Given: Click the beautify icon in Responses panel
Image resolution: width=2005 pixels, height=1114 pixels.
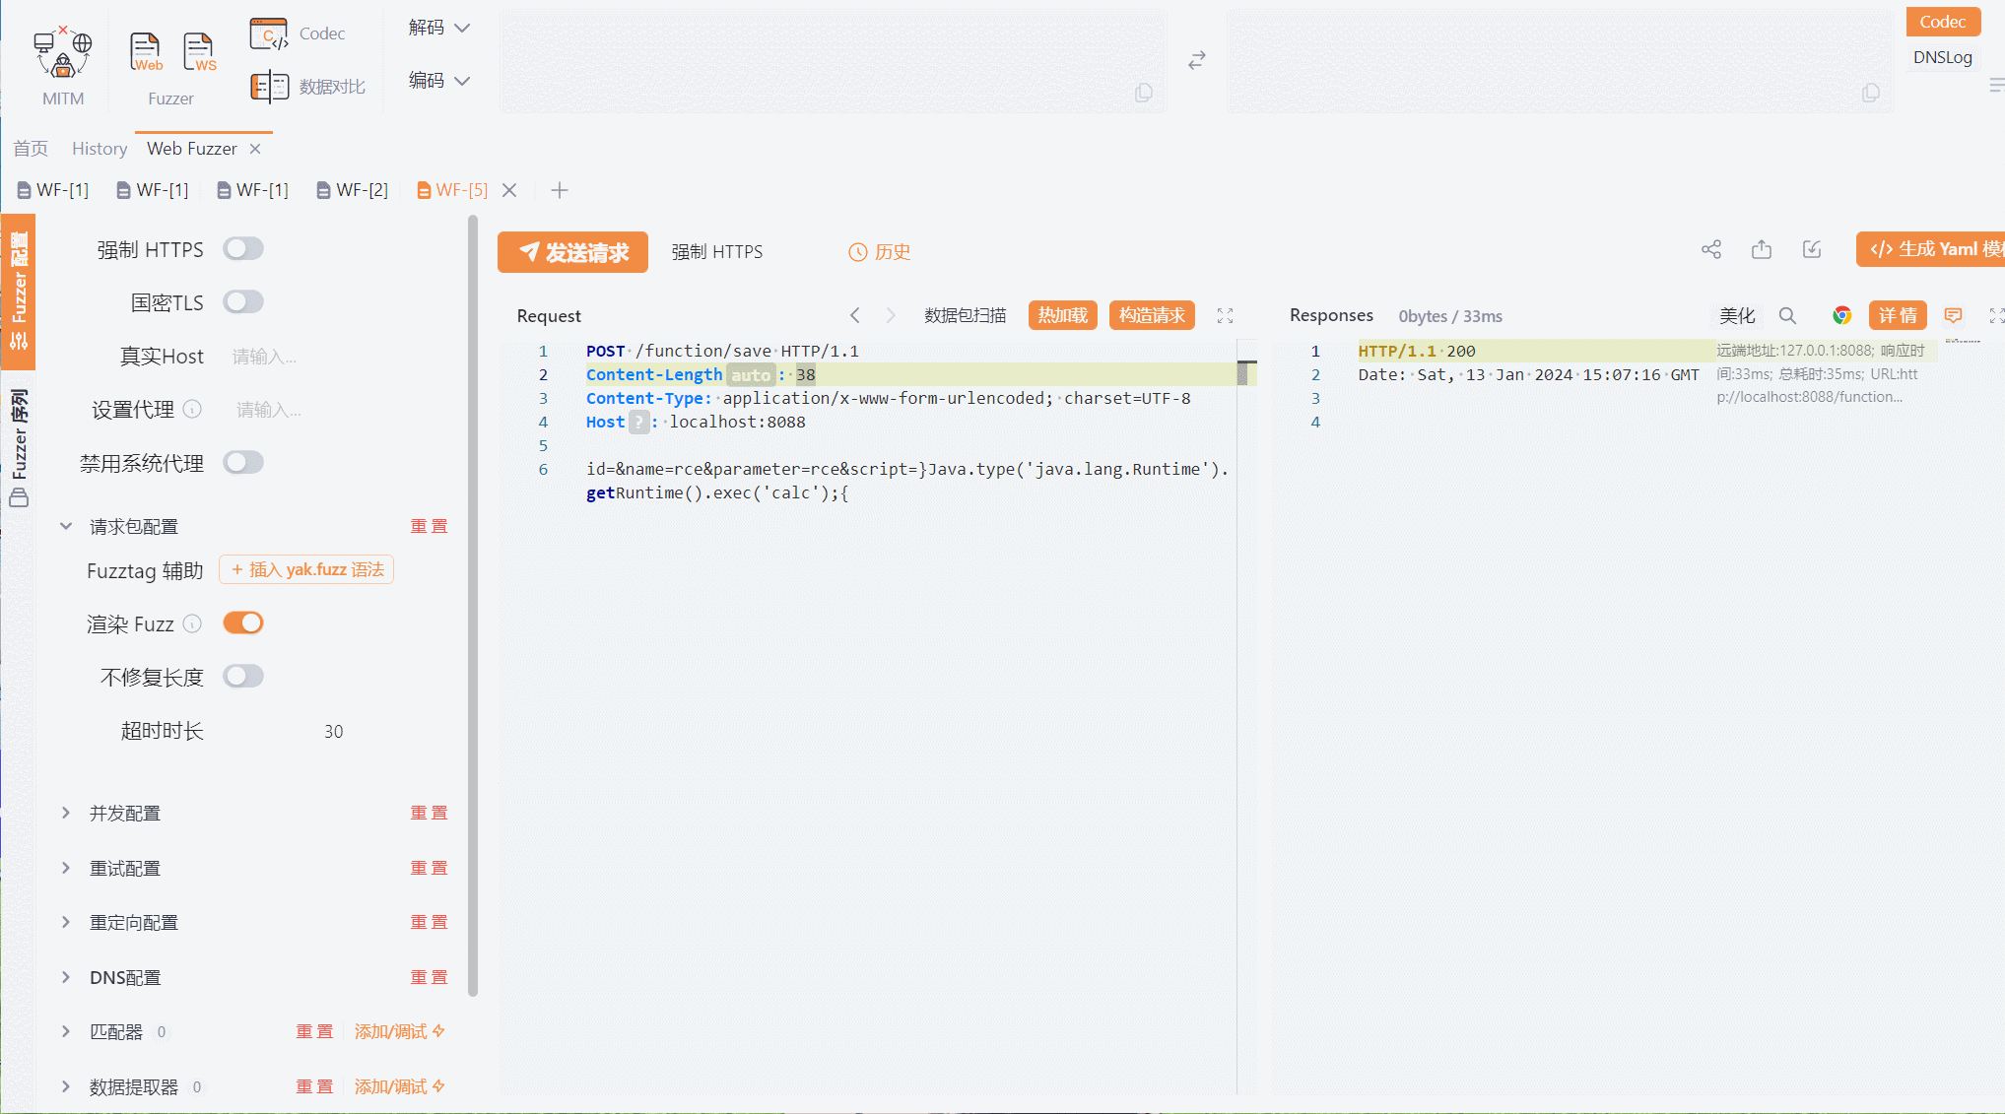Looking at the screenshot, I should point(1736,317).
